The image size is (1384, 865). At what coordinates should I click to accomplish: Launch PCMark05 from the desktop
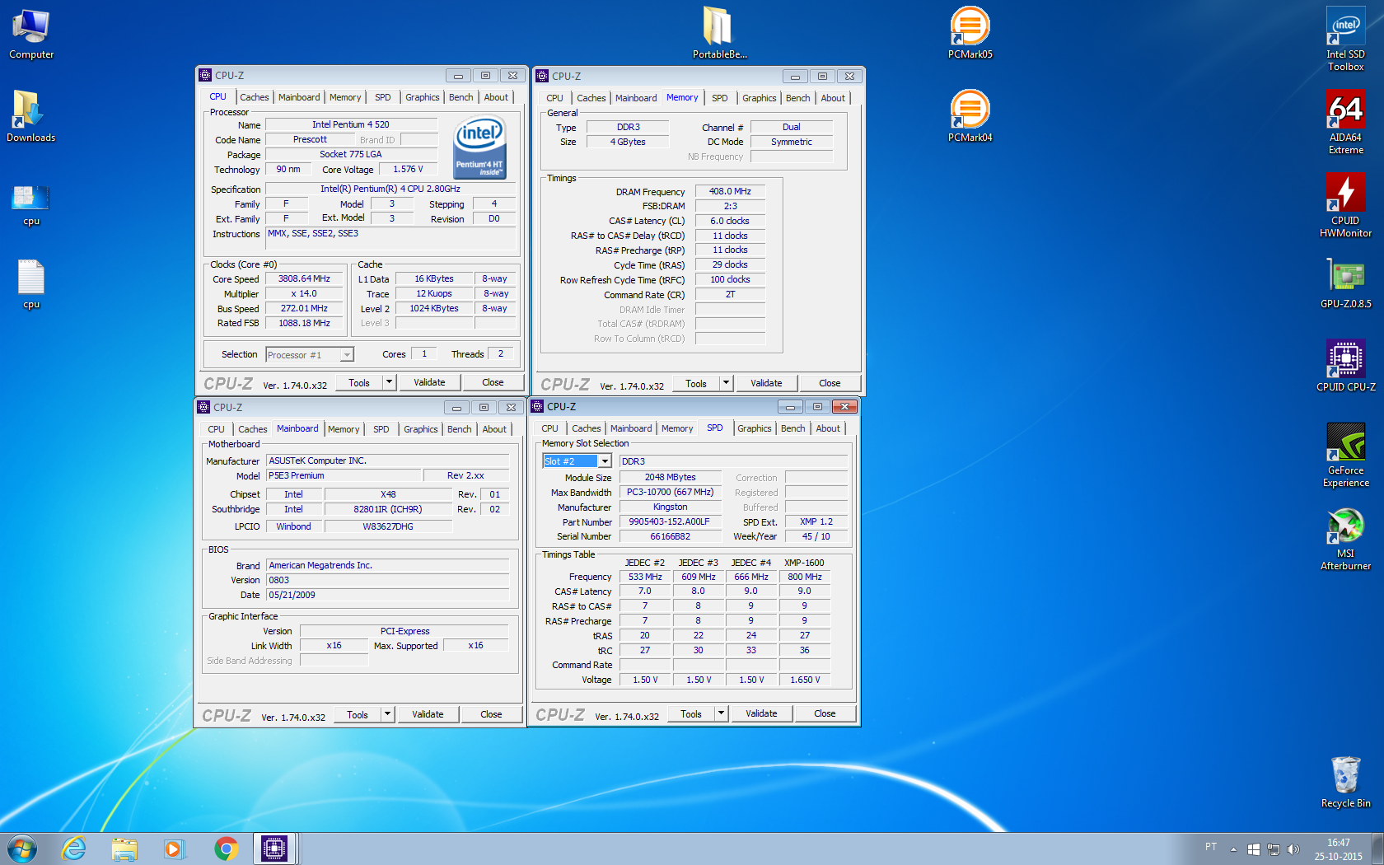pyautogui.click(x=970, y=34)
